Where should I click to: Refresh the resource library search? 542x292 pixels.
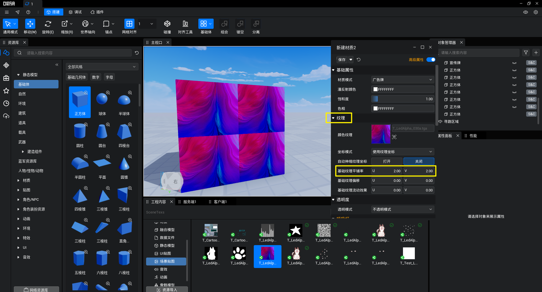click(x=137, y=53)
